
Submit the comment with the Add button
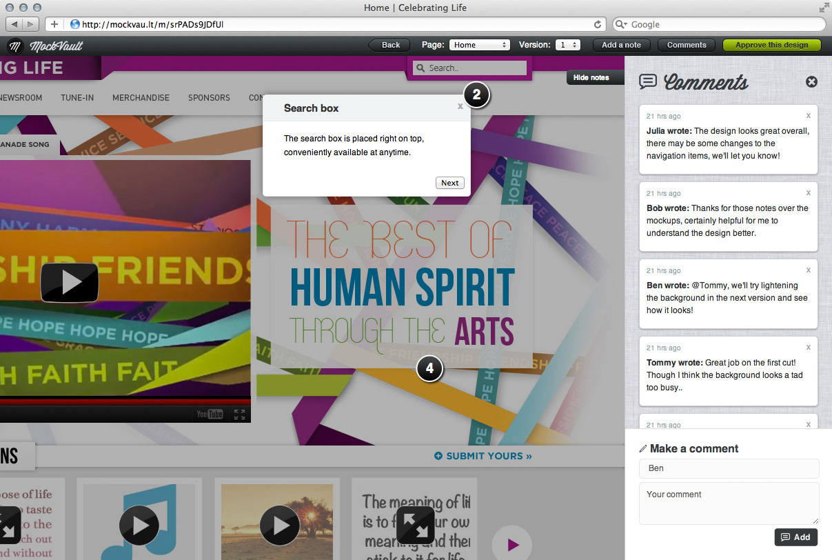tap(795, 537)
